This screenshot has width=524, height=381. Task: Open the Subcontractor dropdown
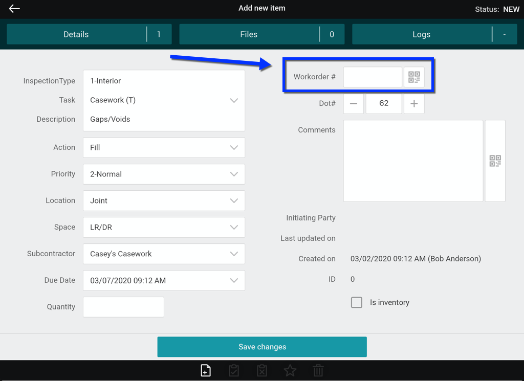(x=164, y=254)
